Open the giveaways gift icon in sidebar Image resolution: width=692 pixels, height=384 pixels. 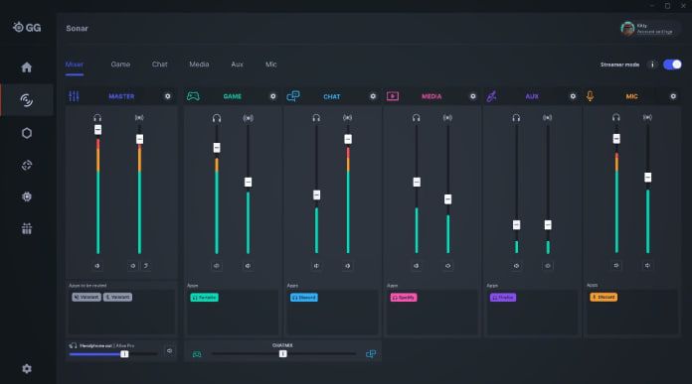pyautogui.click(x=27, y=228)
